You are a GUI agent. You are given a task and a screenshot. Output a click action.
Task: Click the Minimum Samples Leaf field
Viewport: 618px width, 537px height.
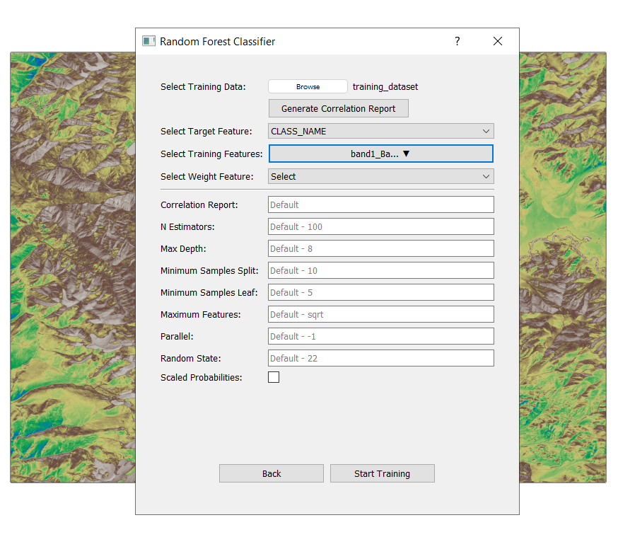380,292
